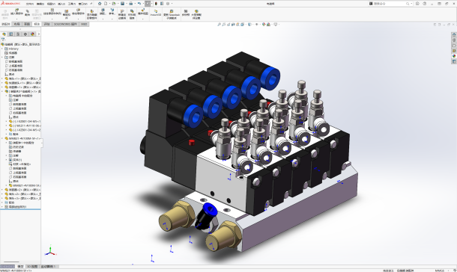Expand the WVM821-4V100M-5F<1> tree node
This screenshot has height=272, width=457.
(x=2, y=139)
